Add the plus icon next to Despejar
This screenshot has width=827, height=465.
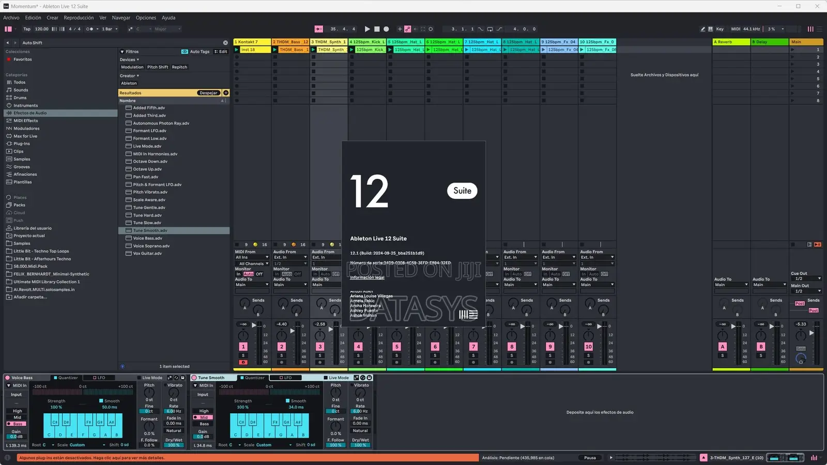click(226, 93)
